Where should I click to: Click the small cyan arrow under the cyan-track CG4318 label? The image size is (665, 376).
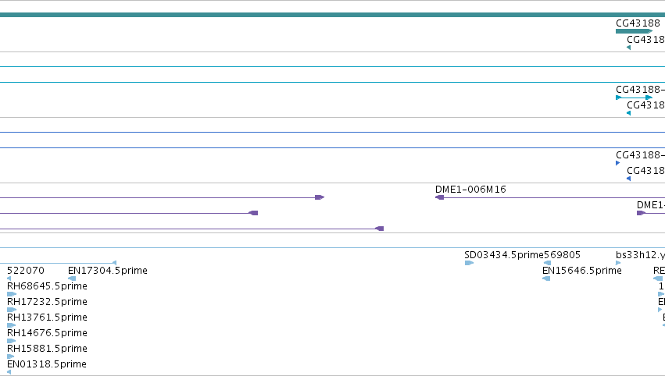click(x=628, y=113)
